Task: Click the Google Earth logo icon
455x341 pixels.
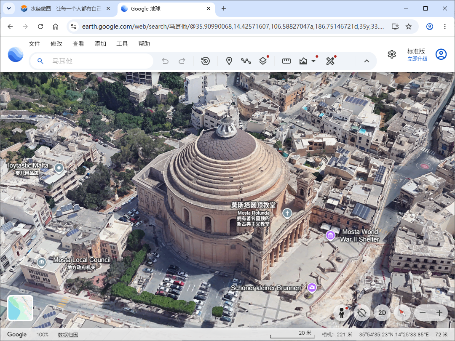Action: pos(16,54)
